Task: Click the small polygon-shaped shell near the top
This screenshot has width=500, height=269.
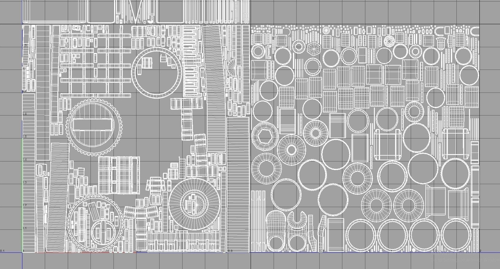Action: 313,49
